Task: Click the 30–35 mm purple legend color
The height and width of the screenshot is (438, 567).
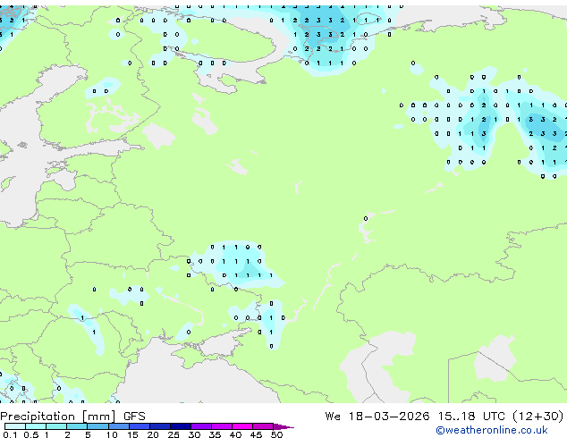Action: [201, 426]
